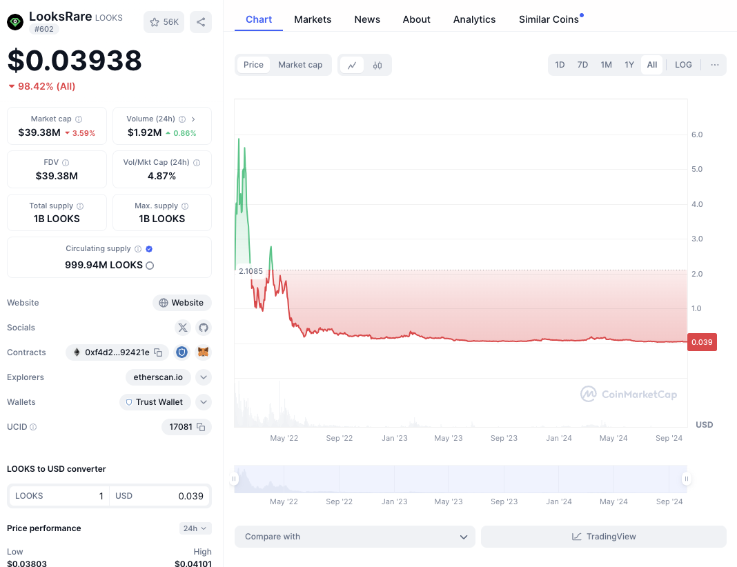Switch chart to Market cap view
Screen dimensions: 737x567
click(300, 65)
